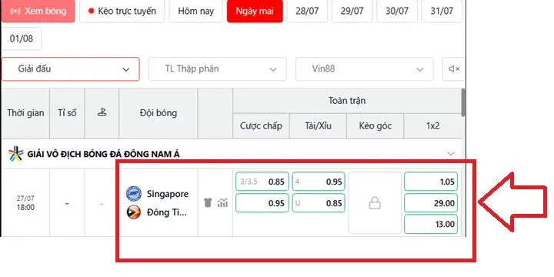
Task: Select 1x2 odds 1.05
Action: [431, 182]
